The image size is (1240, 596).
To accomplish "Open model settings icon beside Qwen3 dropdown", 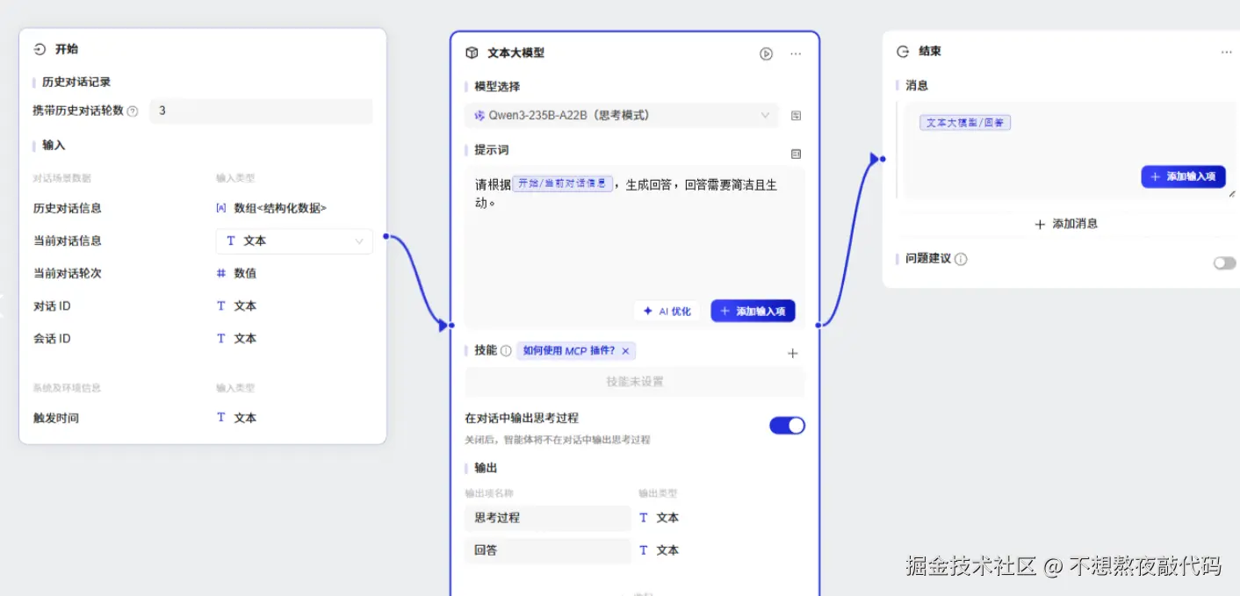I will tap(796, 115).
